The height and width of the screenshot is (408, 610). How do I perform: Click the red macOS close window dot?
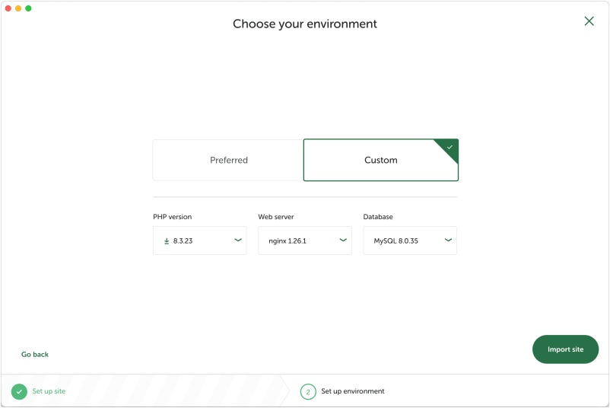8,8
